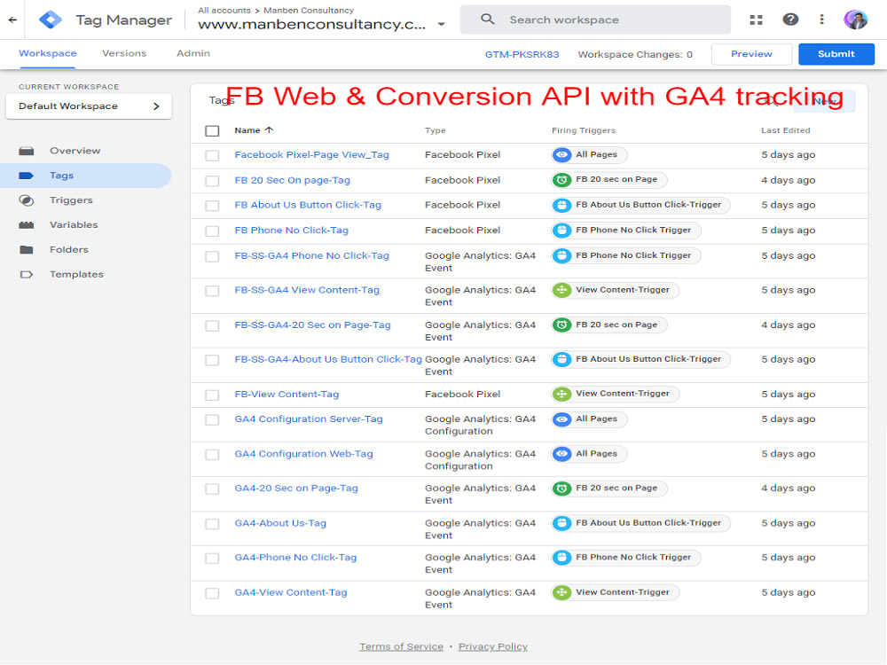The height and width of the screenshot is (665, 887).
Task: Open Templates in the sidebar
Action: click(76, 274)
